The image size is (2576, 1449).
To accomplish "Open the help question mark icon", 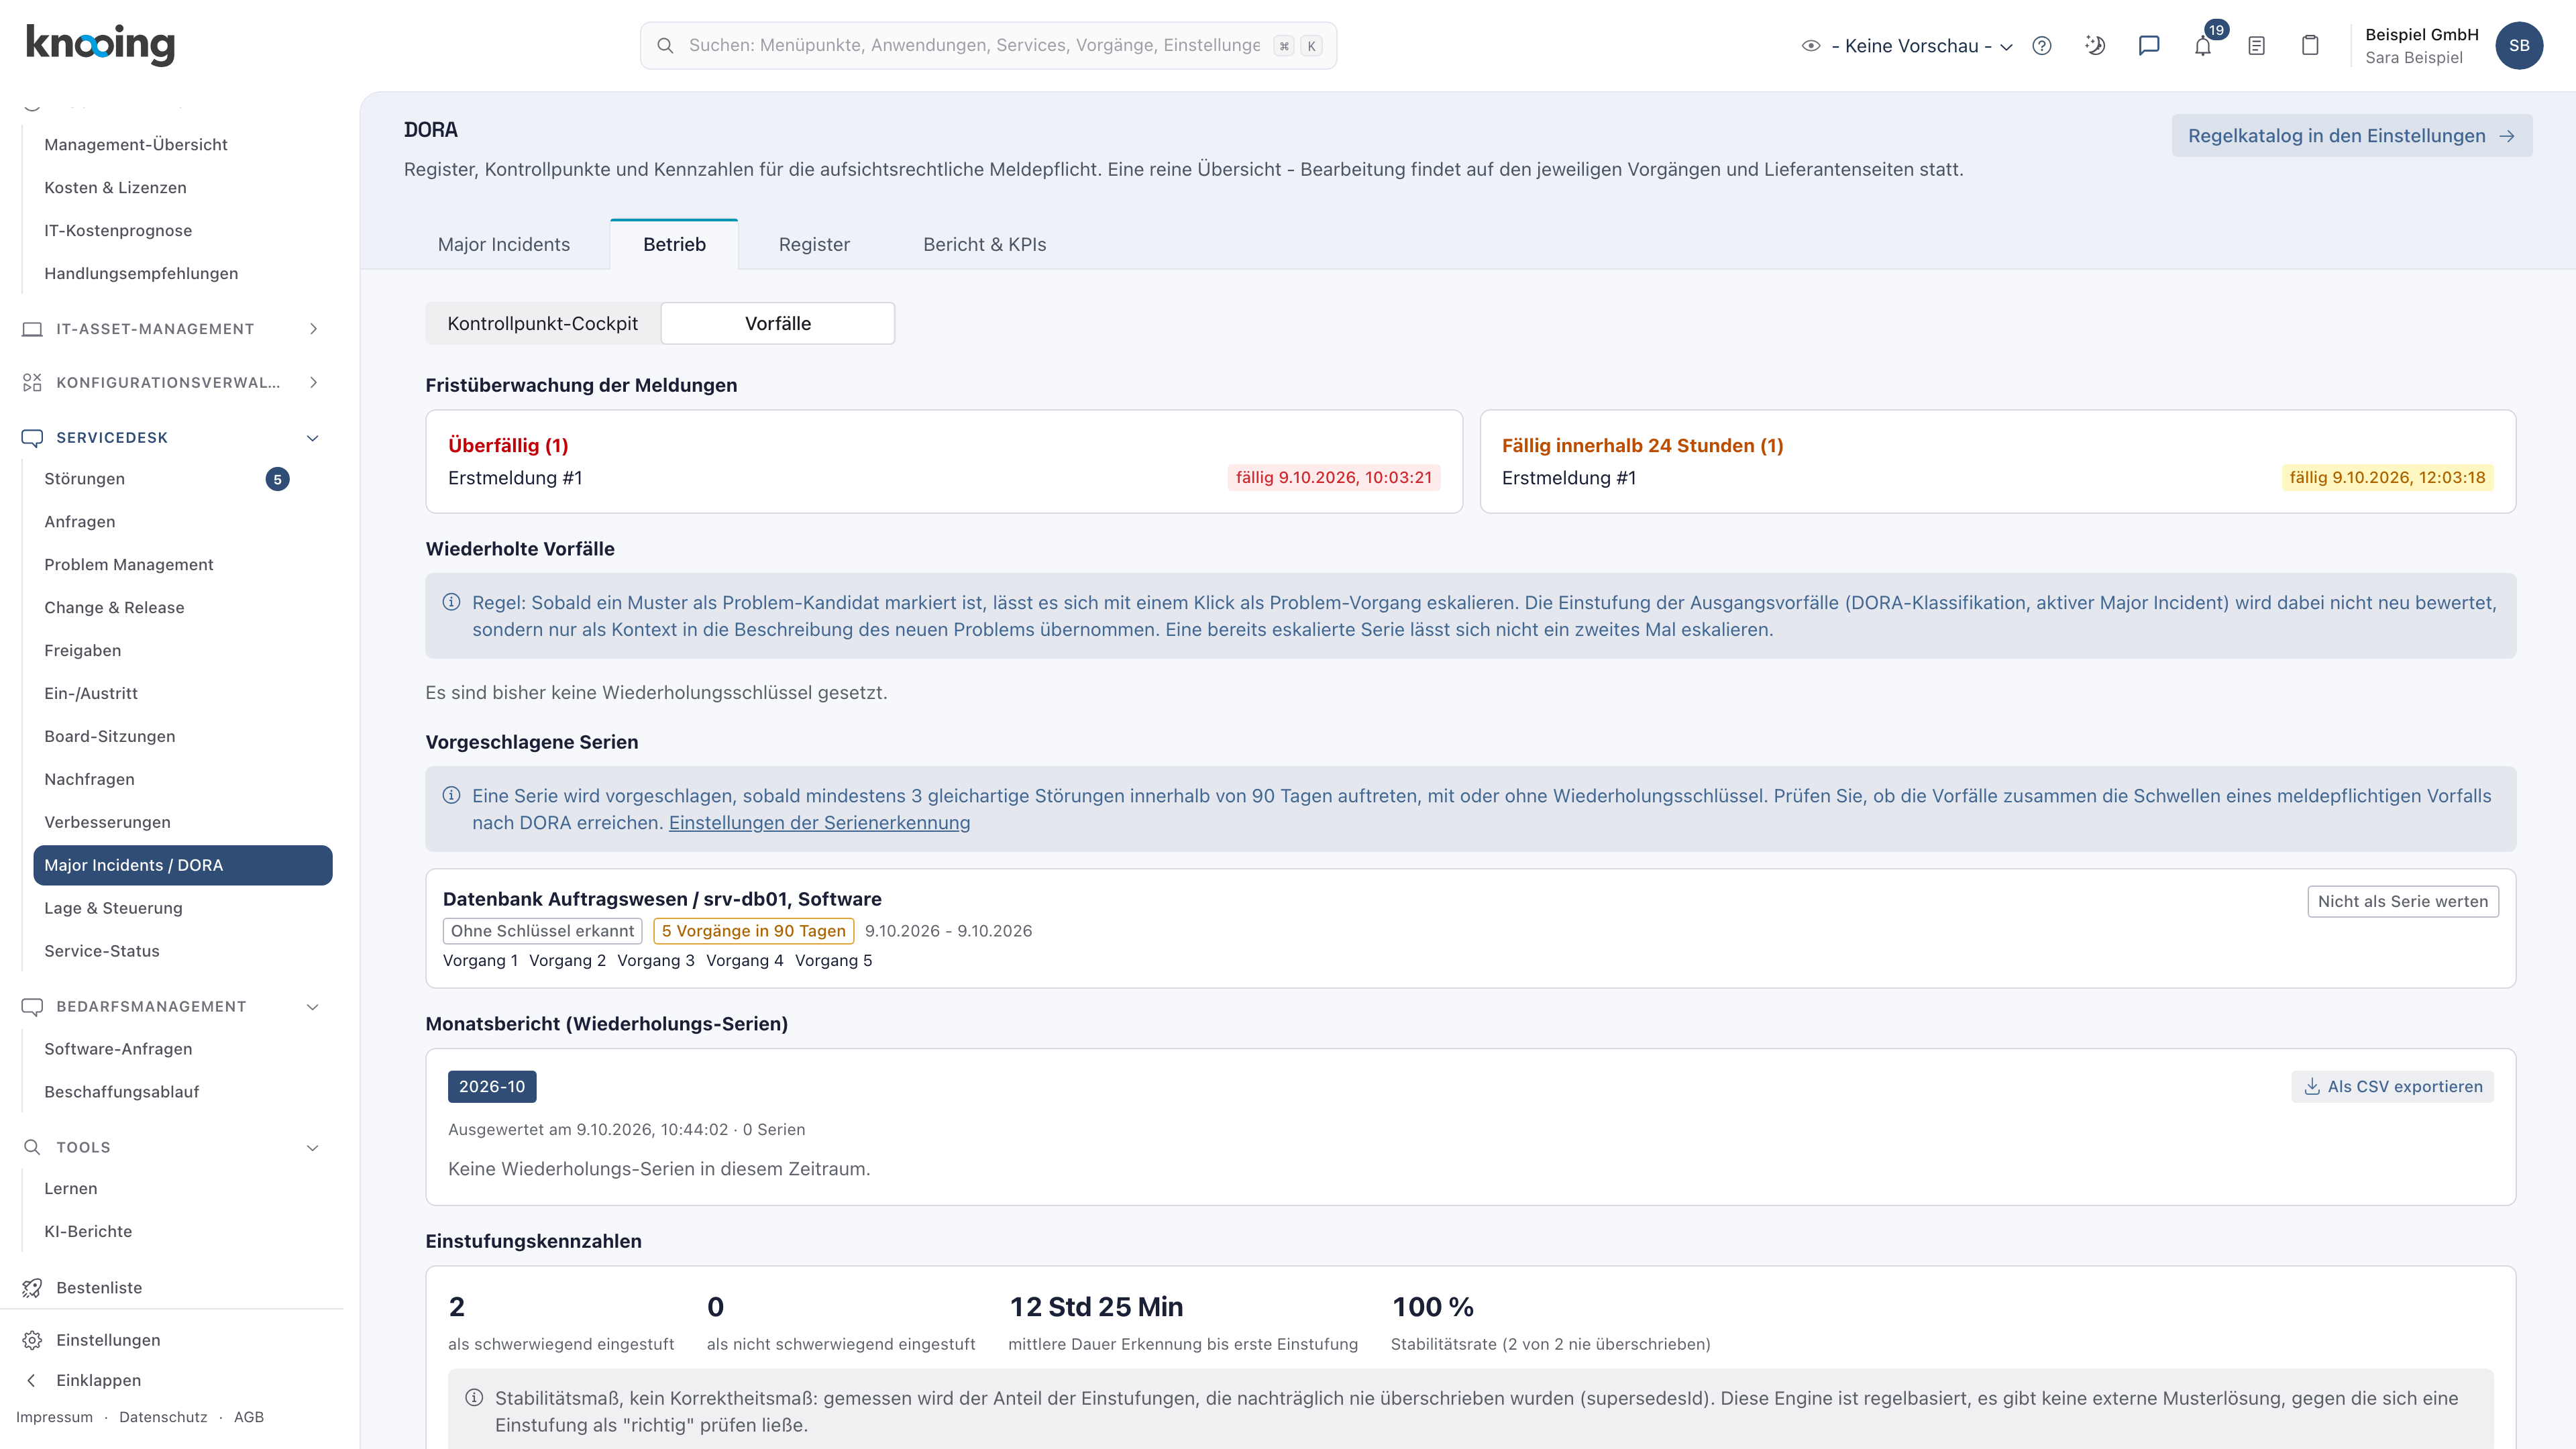I will (x=2042, y=46).
